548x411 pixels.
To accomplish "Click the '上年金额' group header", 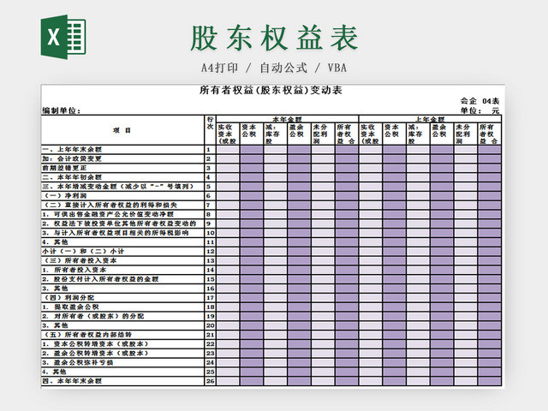I will click(430, 119).
